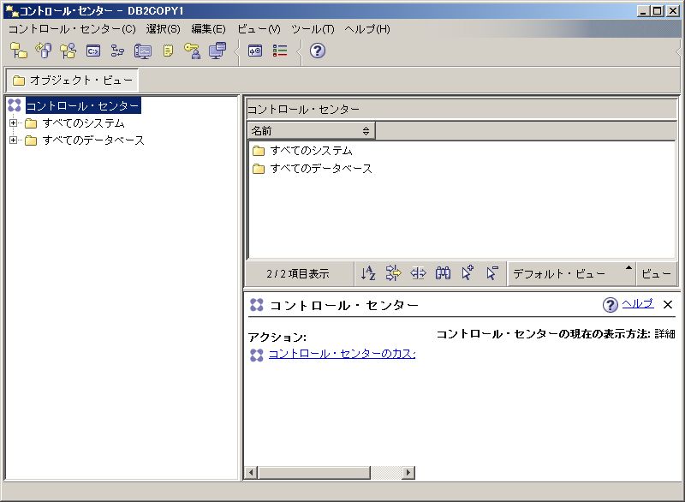Image resolution: width=685 pixels, height=502 pixels.
Task: Launch the Replication Center toolbar icon
Action: (44, 51)
